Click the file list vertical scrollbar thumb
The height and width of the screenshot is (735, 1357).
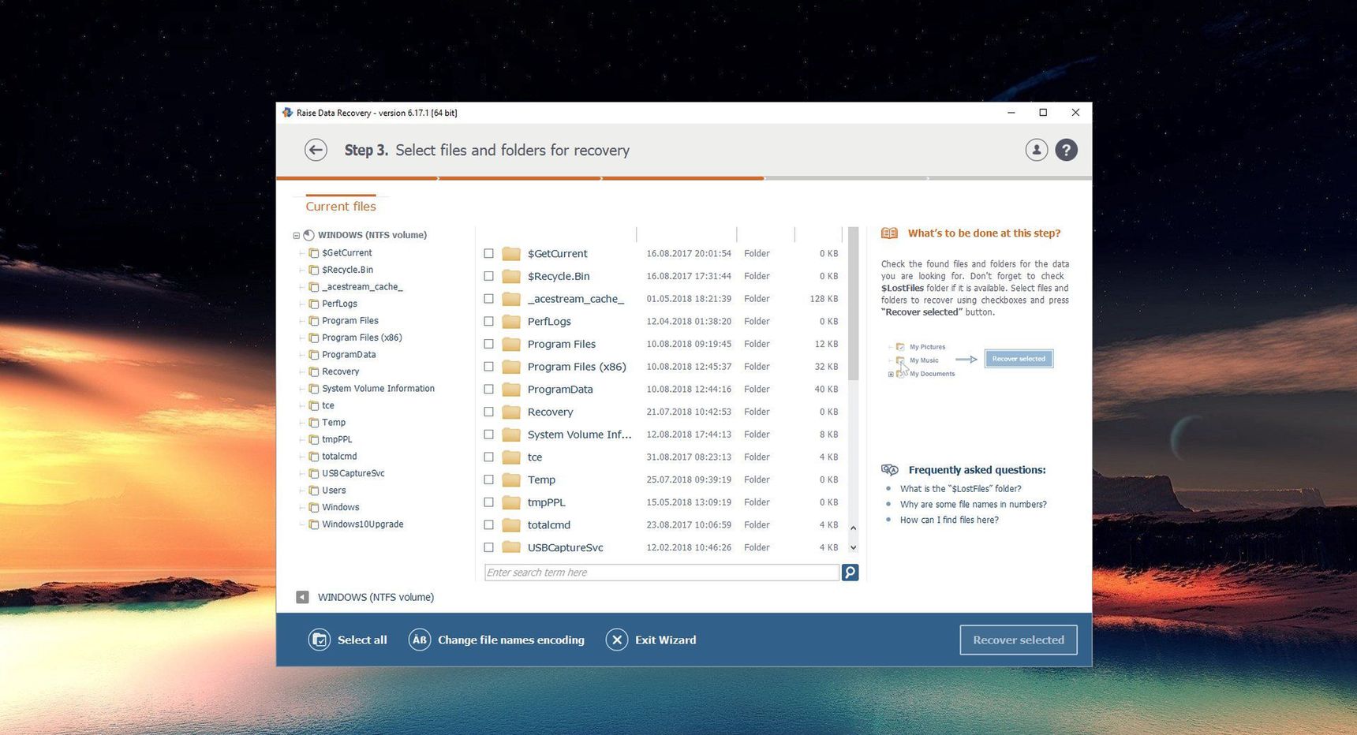[853, 304]
